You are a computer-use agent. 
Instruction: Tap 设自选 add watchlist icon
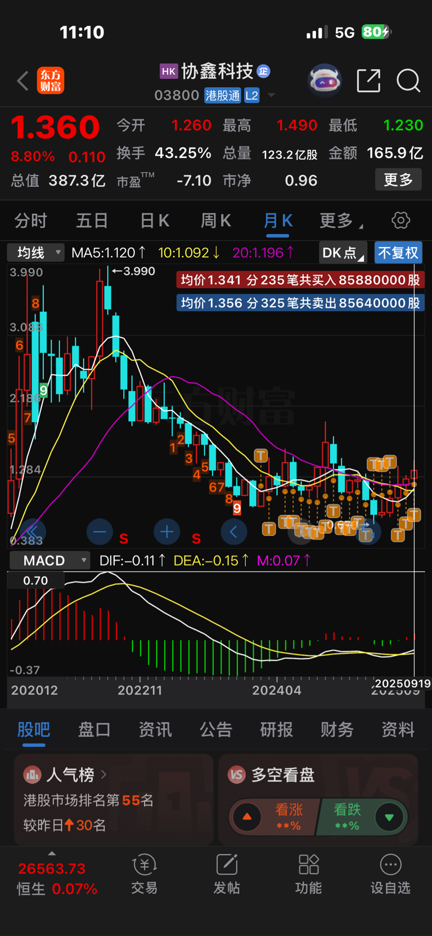[390, 874]
